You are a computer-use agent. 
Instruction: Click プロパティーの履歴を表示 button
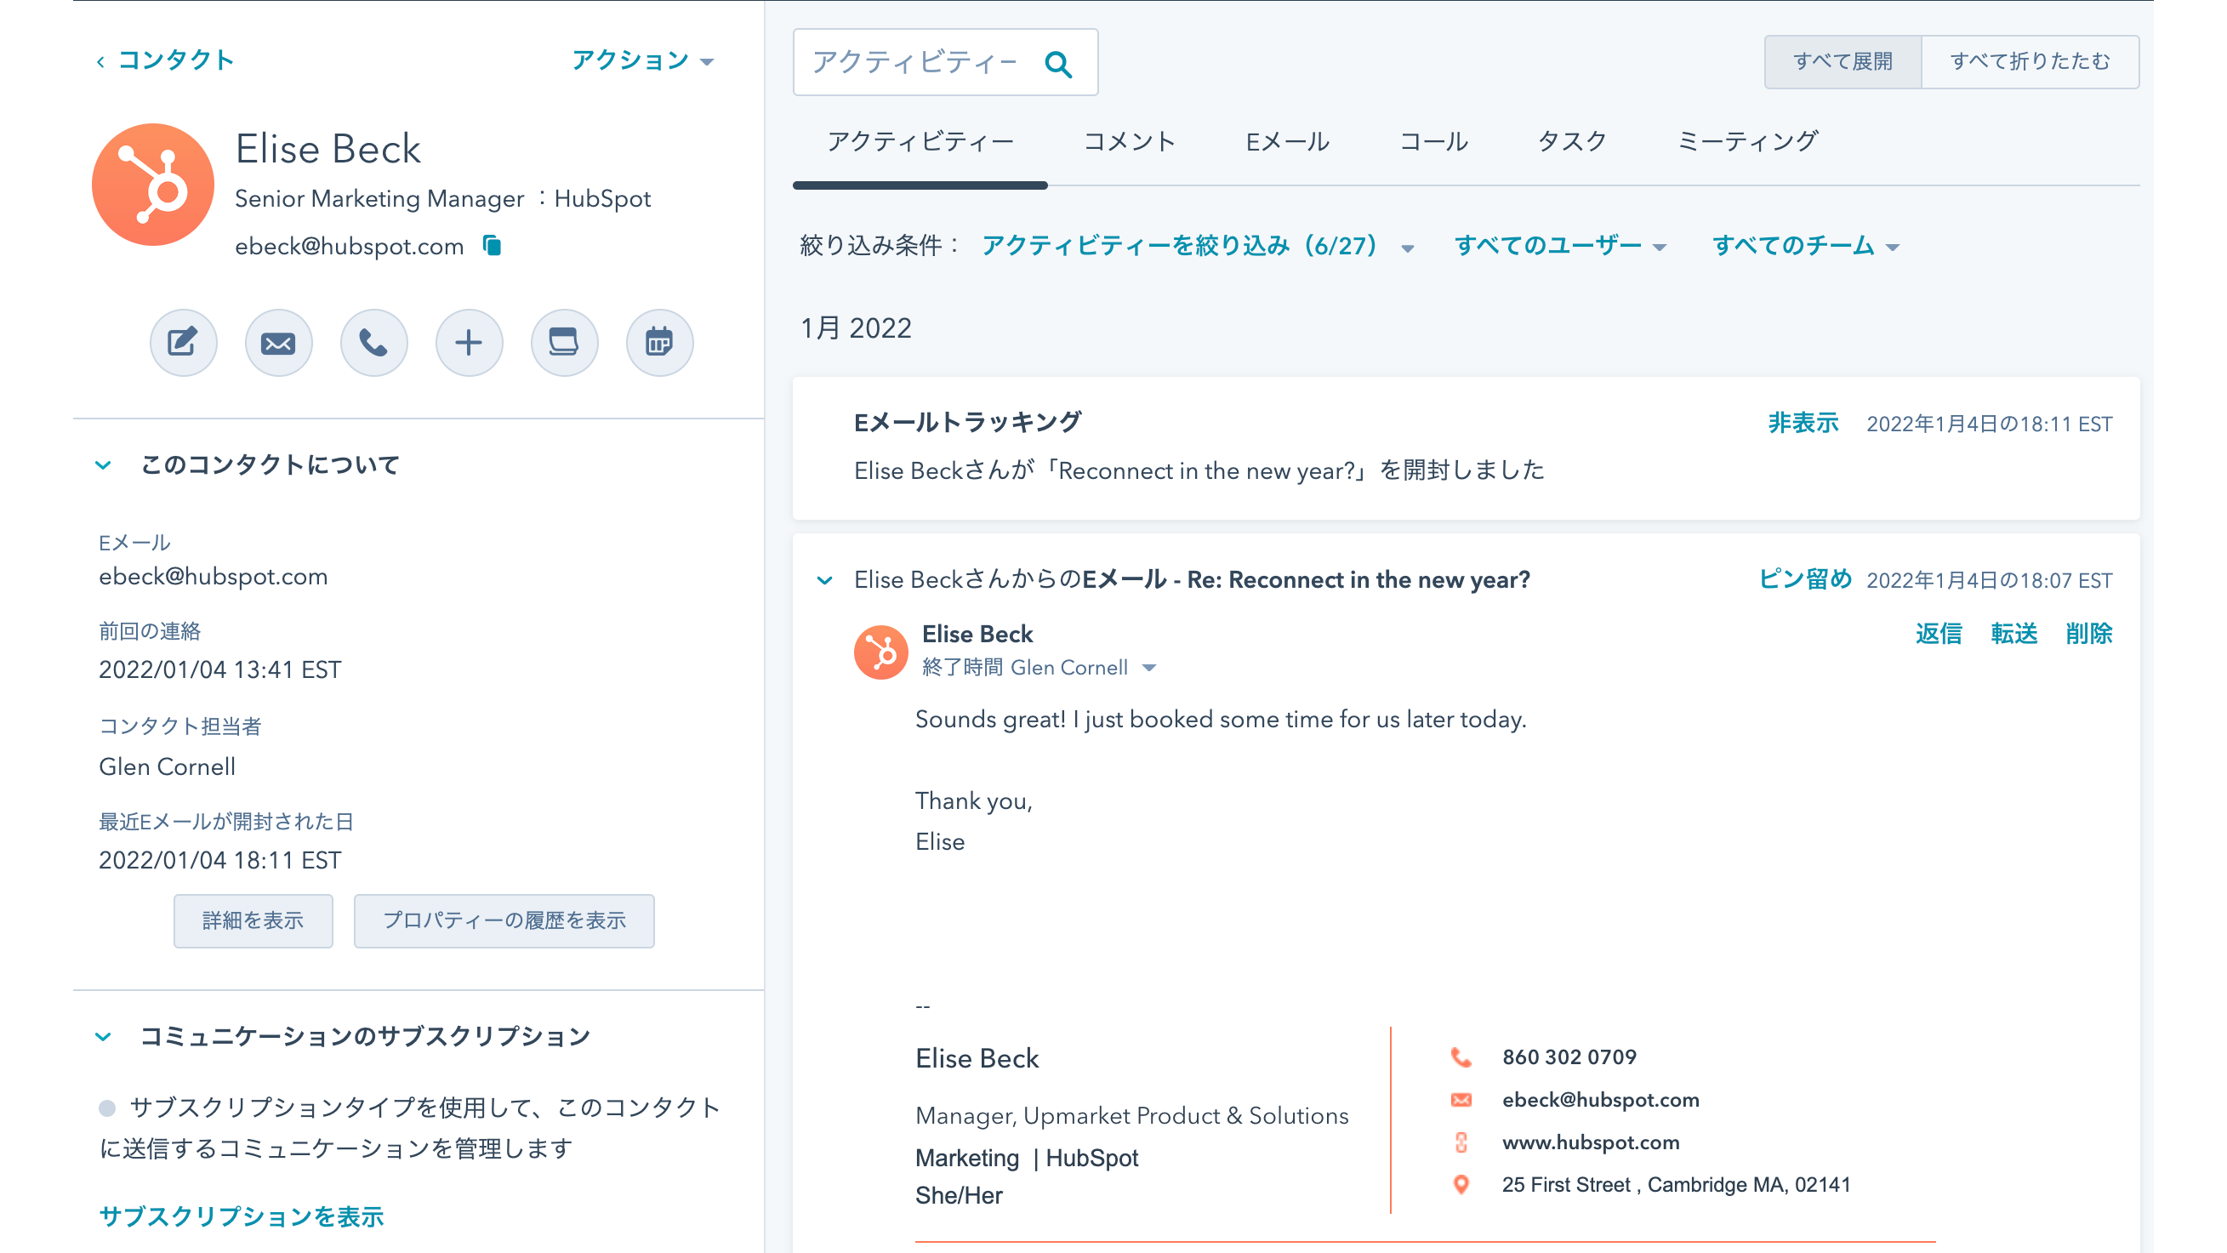pos(504,921)
